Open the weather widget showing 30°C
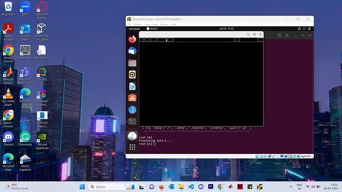342x192 pixels. (x=16, y=187)
